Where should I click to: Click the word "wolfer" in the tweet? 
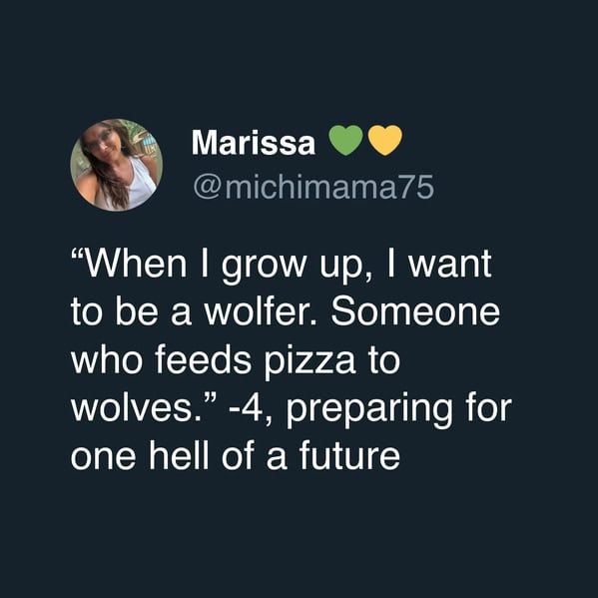coord(259,311)
